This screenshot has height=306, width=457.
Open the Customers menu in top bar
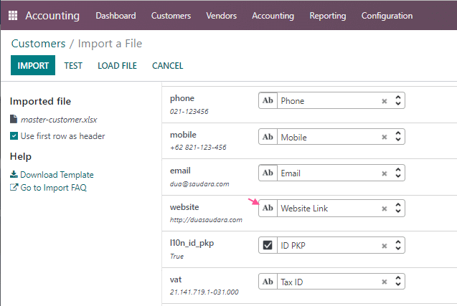click(x=171, y=16)
